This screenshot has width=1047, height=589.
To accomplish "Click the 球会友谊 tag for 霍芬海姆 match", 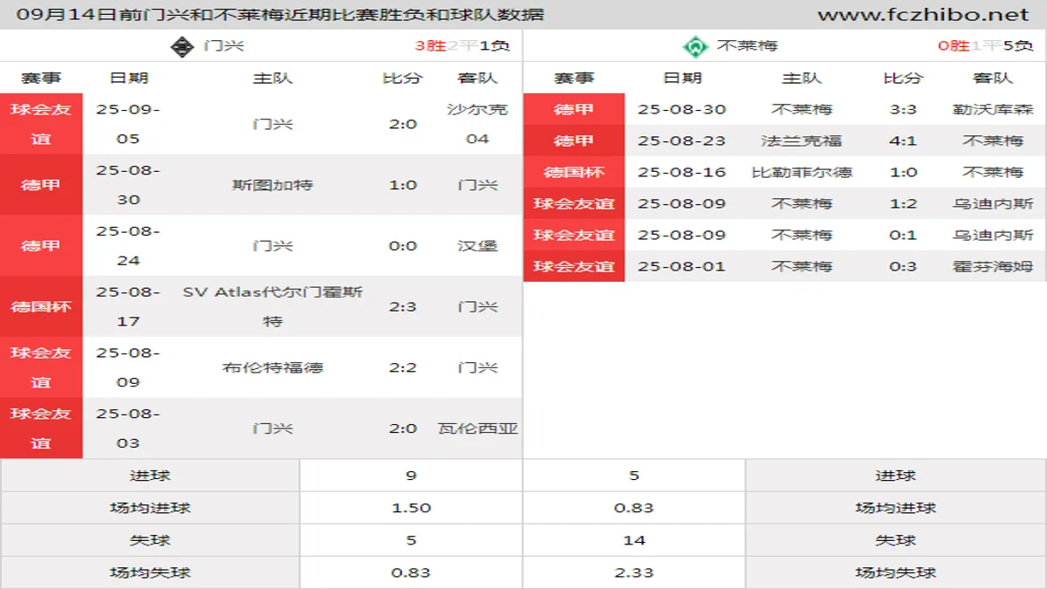I will (x=574, y=266).
